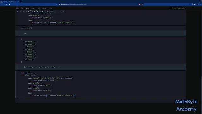
Task: Insert a cell below with plus icon
Action: 21,12
